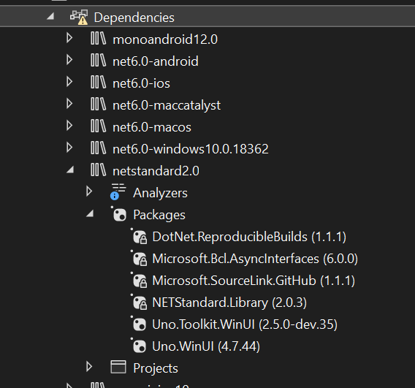Viewport: 415px width, 388px height.
Task: Click the Dependencies warning icon
Action: (79, 18)
